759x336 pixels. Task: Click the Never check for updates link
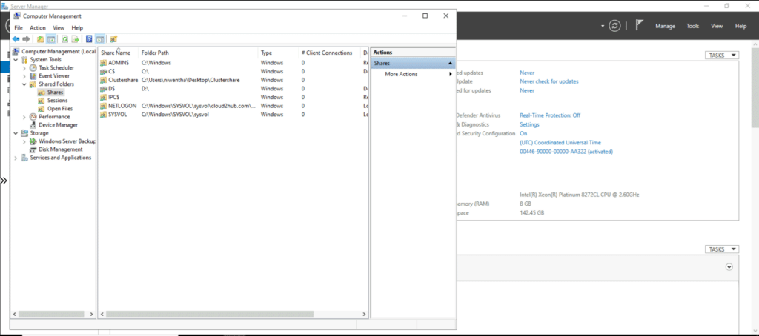(x=548, y=81)
